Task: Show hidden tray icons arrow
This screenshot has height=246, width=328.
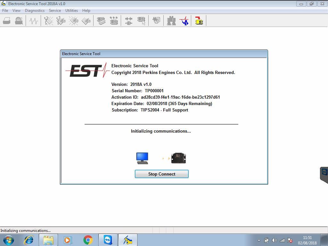Action: pos(259,240)
